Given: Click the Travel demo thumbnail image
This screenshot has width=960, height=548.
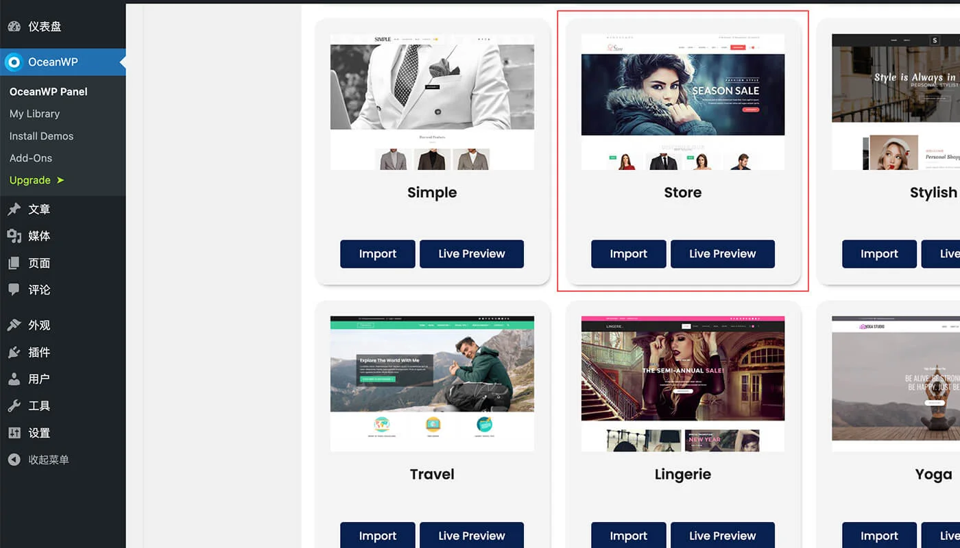Looking at the screenshot, I should point(432,384).
